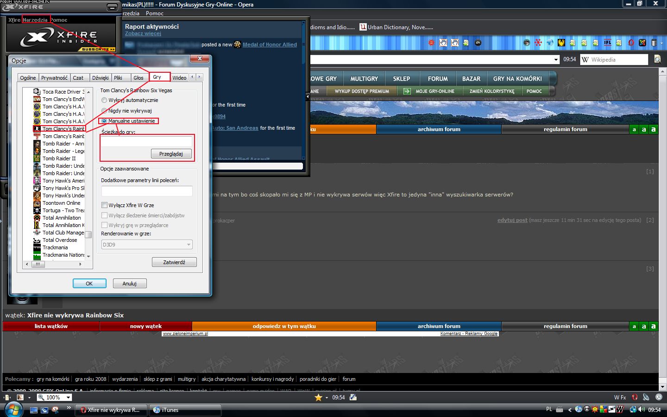
Task: Click the Total Overdose game icon
Action: pos(37,240)
